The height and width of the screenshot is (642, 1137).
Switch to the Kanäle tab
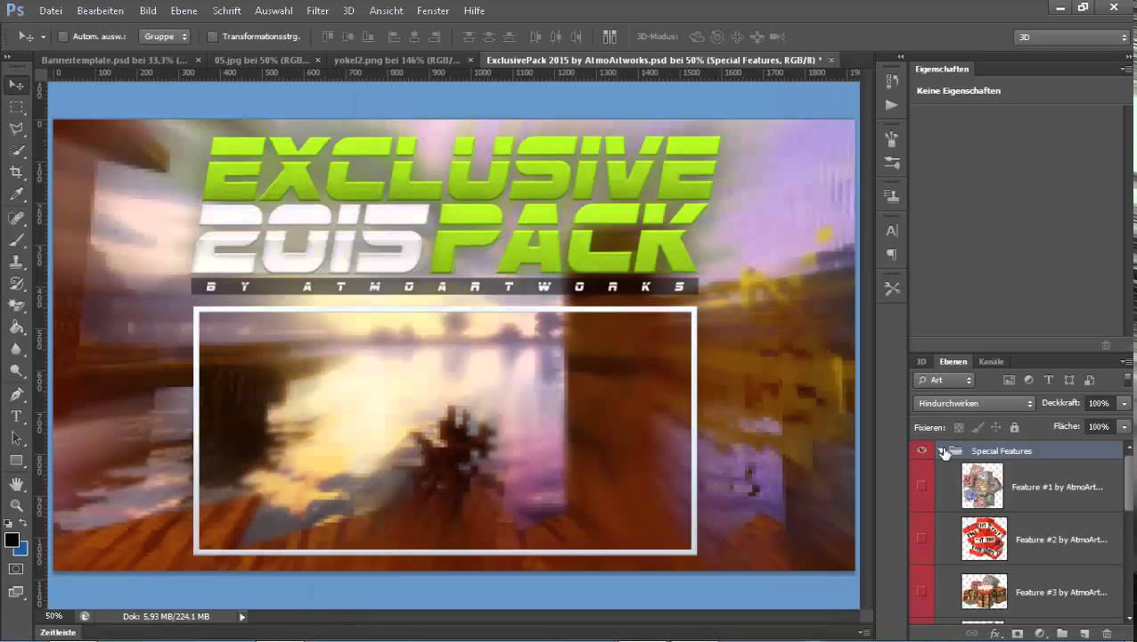pos(991,361)
